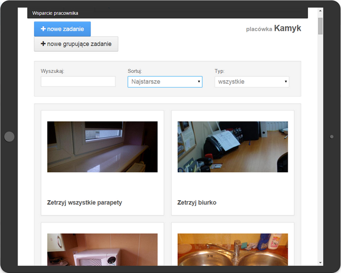Click the 'placówka Kamyk' label
The height and width of the screenshot is (273, 341).
273,28
